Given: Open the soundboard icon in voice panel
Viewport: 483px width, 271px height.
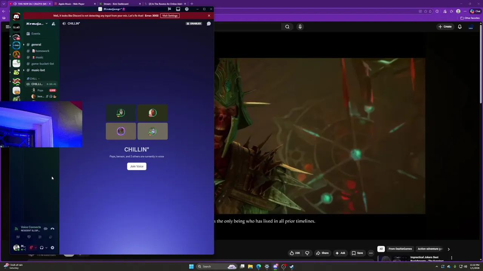Looking at the screenshot, I should [x=51, y=237].
